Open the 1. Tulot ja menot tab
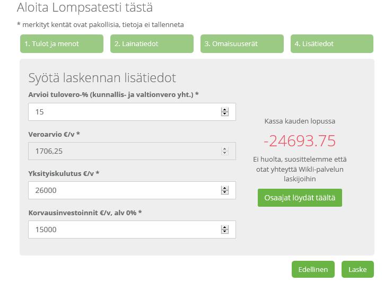Image resolution: width=384 pixels, height=282 pixels. 62,43
